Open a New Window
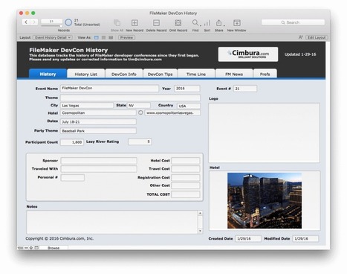The image size is (347, 274). pyautogui.click(x=236, y=23)
